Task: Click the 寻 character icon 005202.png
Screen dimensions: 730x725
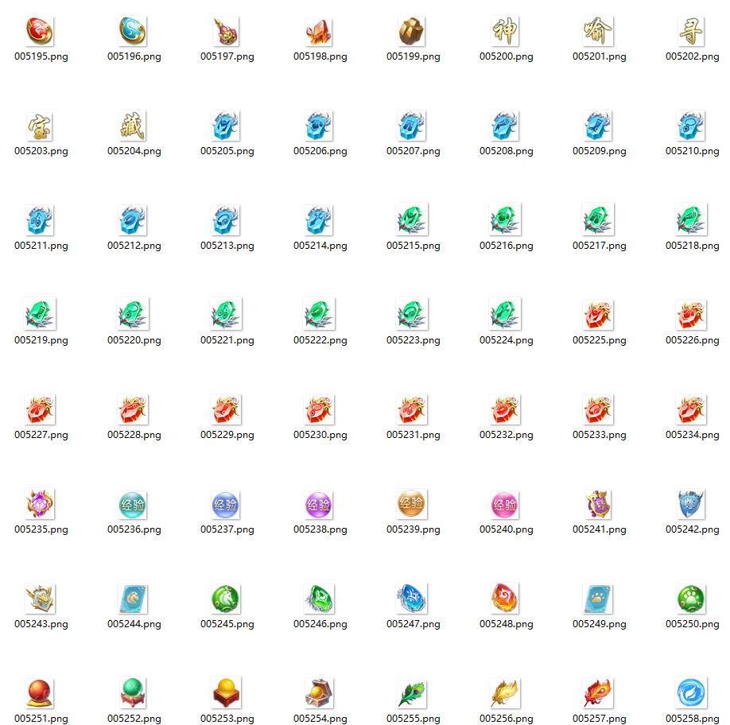Action: [x=691, y=30]
